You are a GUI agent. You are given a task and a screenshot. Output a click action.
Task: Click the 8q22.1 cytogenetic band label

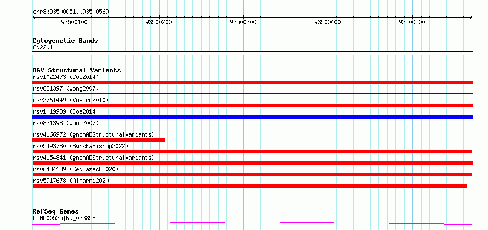coord(43,47)
